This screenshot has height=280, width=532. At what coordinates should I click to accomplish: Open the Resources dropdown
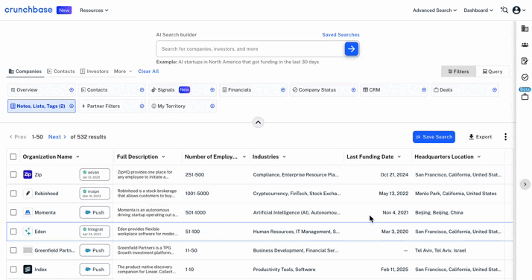pyautogui.click(x=94, y=10)
